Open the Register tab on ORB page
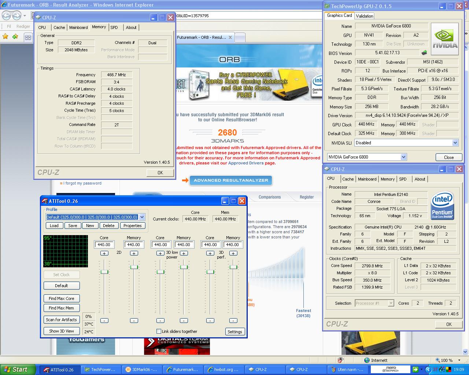Viewport: 469px width, 375px height. tap(307, 197)
